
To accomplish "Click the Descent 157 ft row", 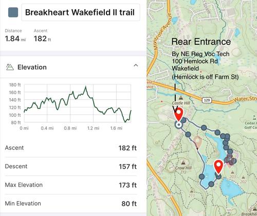I will (71, 167).
